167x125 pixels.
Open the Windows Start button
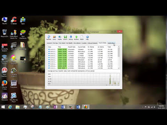click(3, 107)
